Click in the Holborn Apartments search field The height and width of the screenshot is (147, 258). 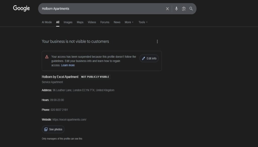click(x=101, y=9)
